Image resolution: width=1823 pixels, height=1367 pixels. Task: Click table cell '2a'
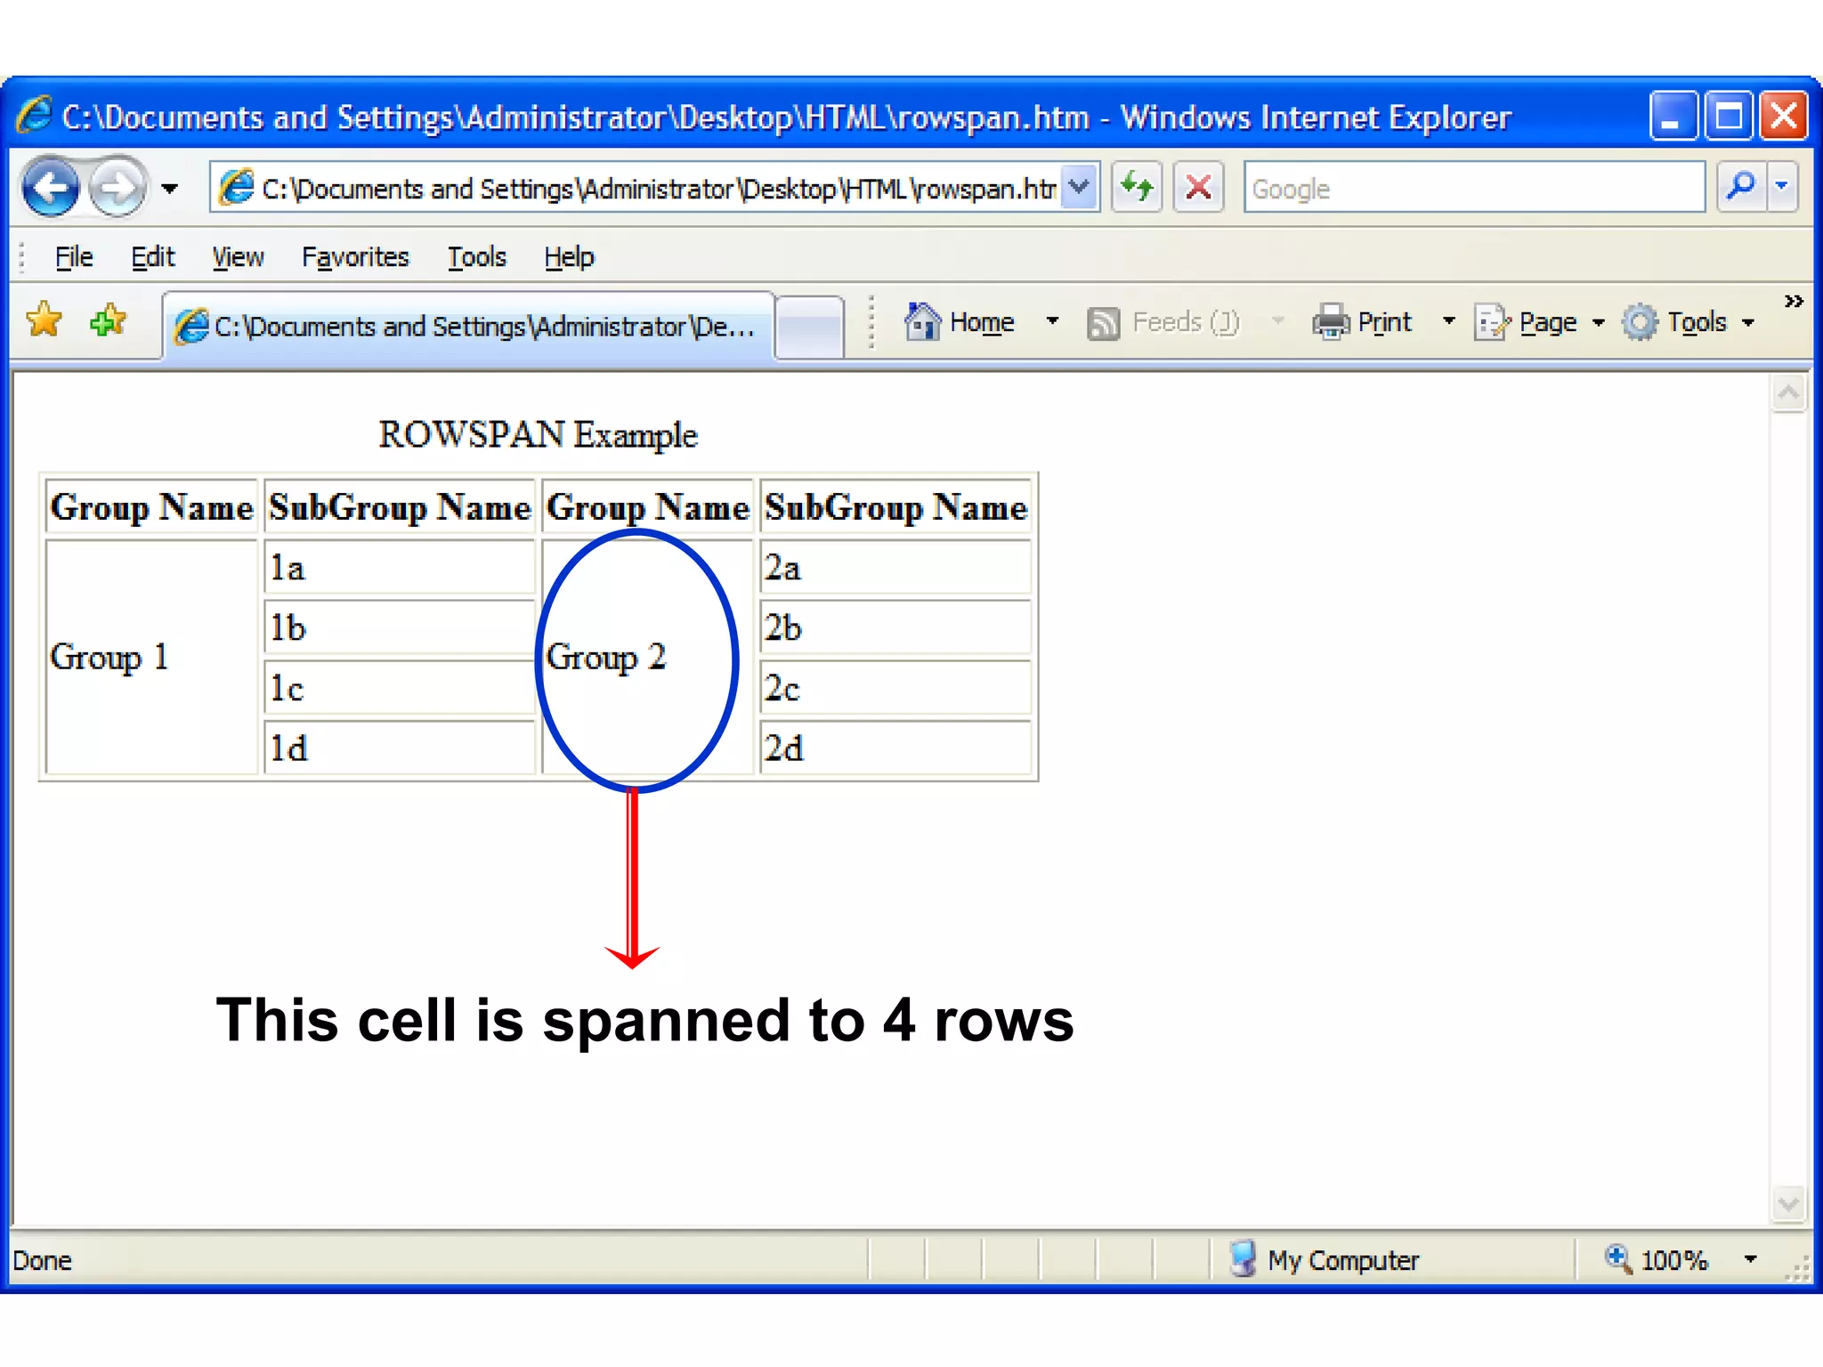(x=895, y=567)
